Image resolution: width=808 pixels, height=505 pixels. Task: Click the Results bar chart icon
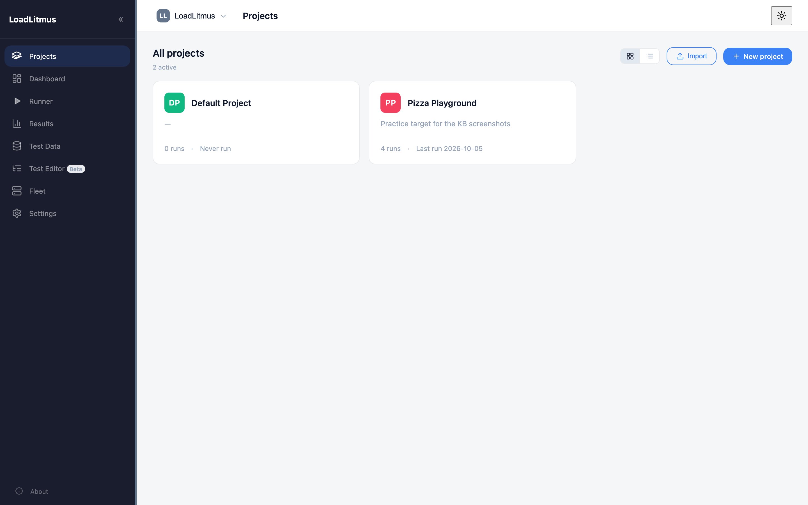pyautogui.click(x=17, y=123)
